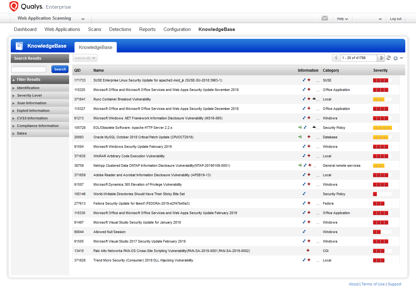
Task: Click key icon for QID 91213 .NET Framework row
Action: coord(304,118)
